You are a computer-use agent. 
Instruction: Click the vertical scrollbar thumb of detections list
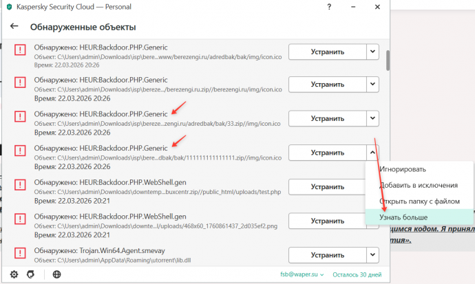pos(388,61)
